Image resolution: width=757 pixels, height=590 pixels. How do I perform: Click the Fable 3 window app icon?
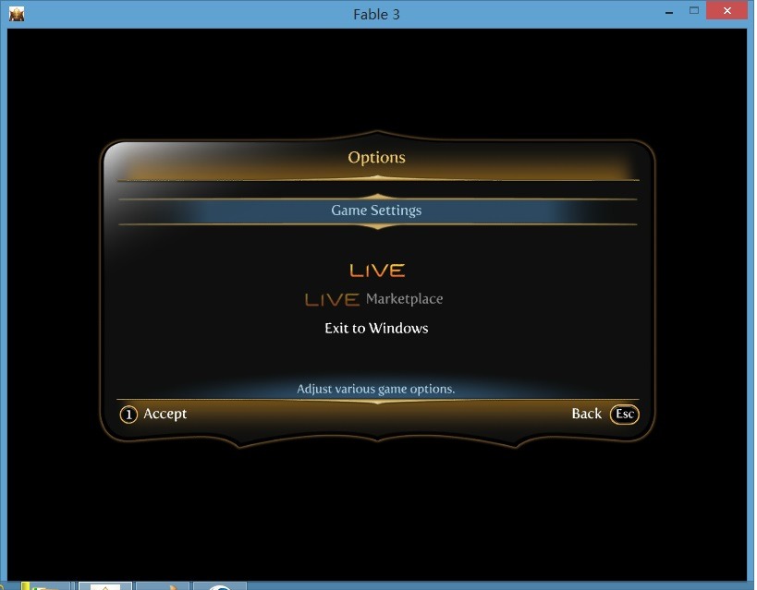[17, 14]
